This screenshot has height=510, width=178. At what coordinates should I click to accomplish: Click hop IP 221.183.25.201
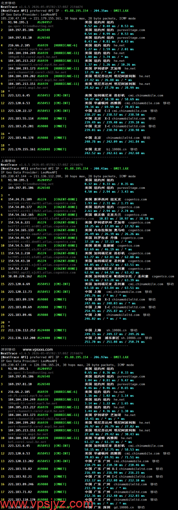(x=21, y=126)
